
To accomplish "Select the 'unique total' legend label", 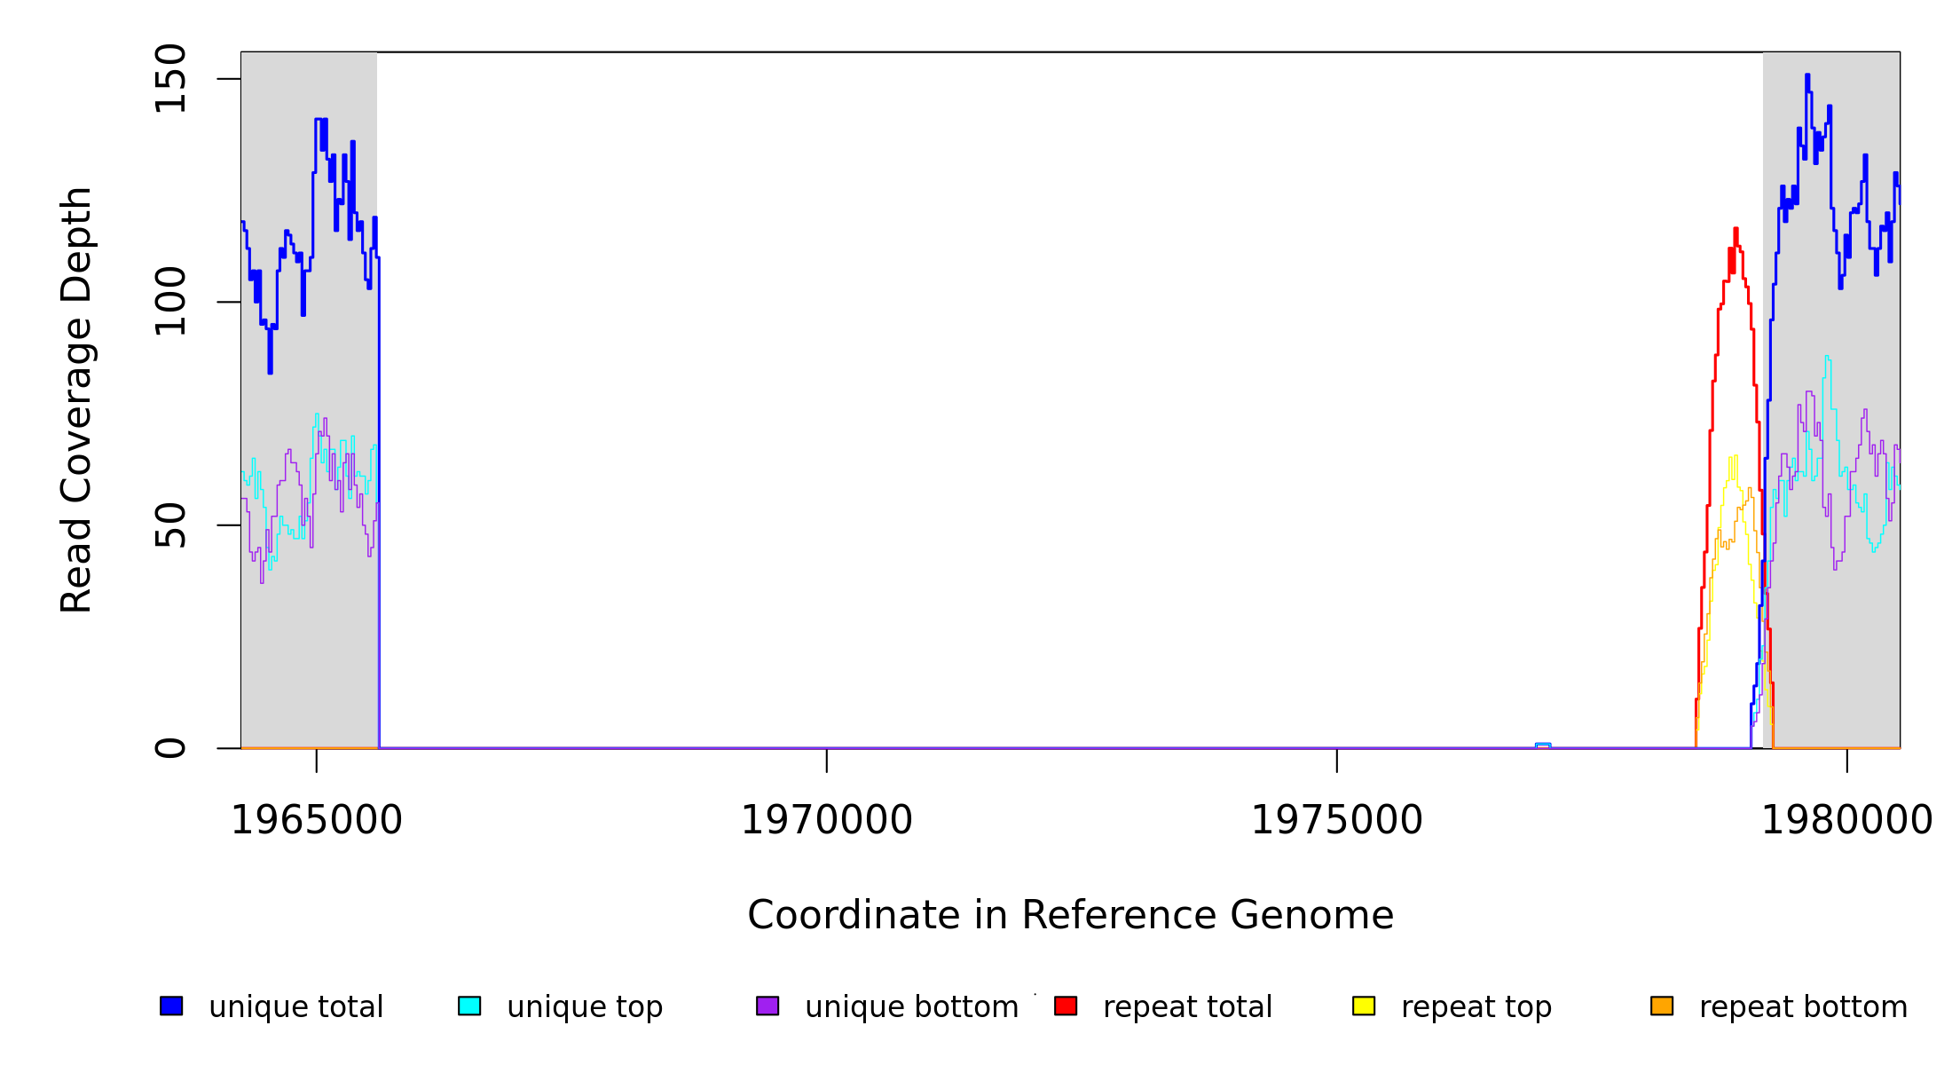I will pyautogui.click(x=295, y=1007).
